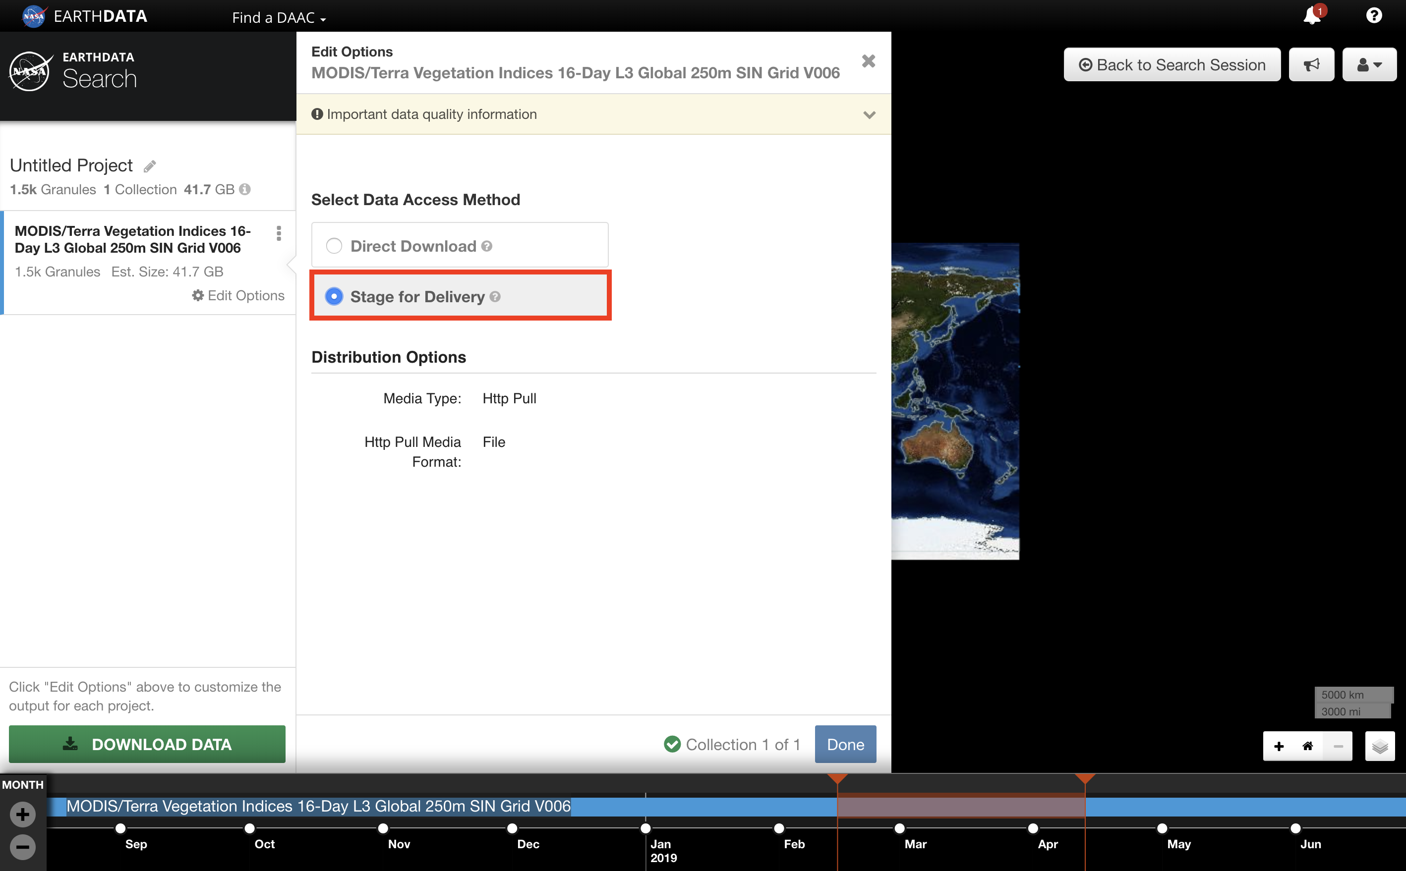This screenshot has height=871, width=1406.
Task: Click the feedback megaphone button
Action: click(x=1311, y=64)
